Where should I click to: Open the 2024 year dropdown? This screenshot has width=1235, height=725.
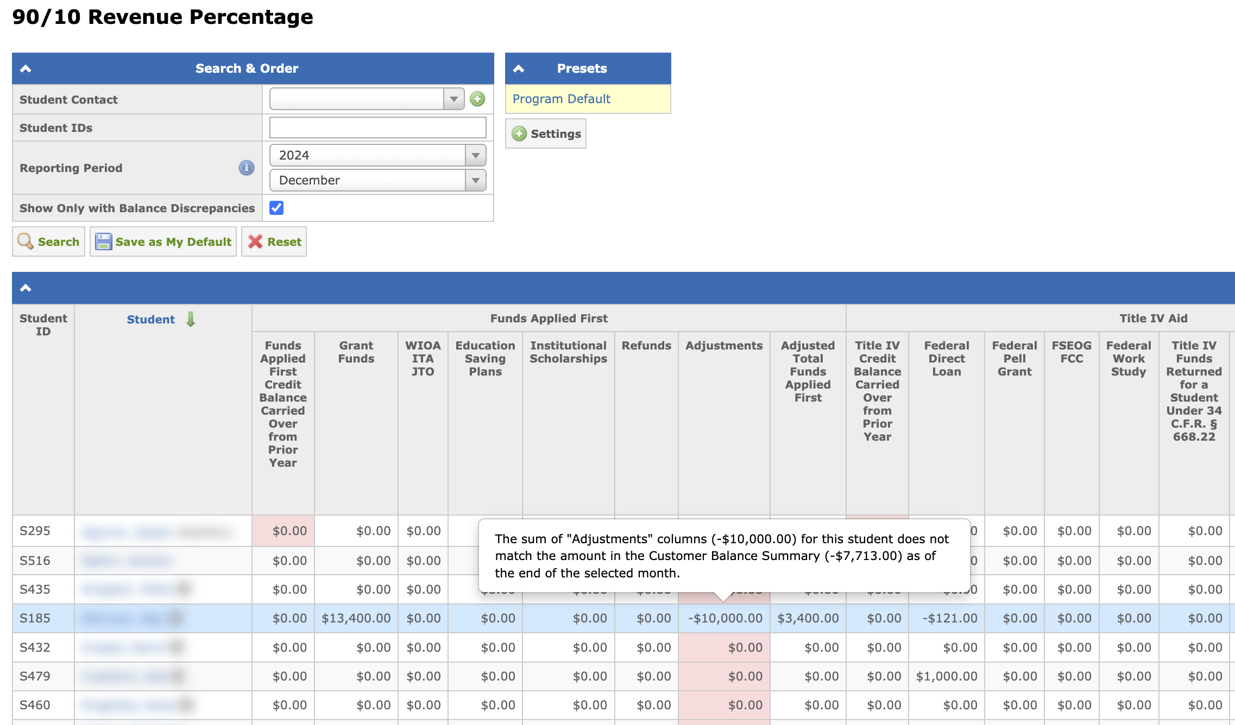pyautogui.click(x=475, y=155)
